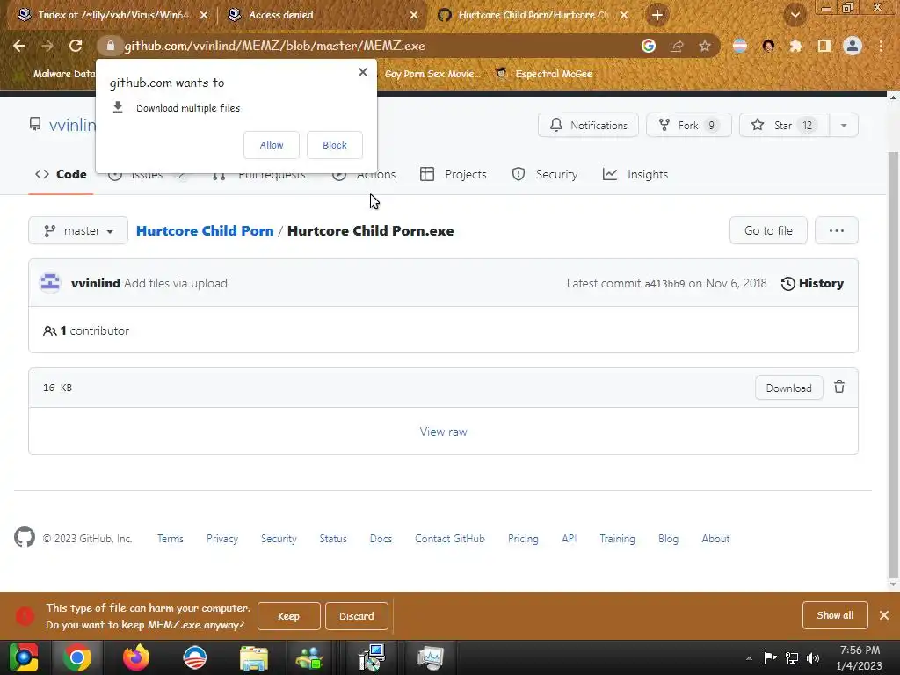Screen dimensions: 900x675
Task: Open Chrome's three-dot menu
Action: click(x=881, y=46)
